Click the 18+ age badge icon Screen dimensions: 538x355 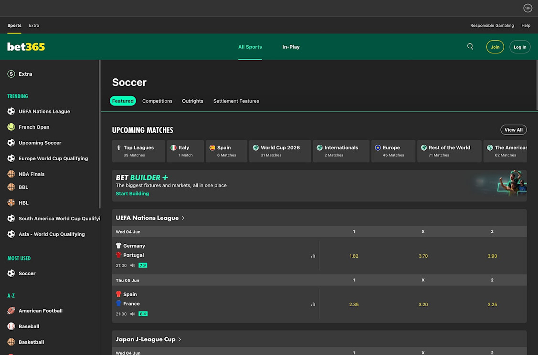(527, 8)
